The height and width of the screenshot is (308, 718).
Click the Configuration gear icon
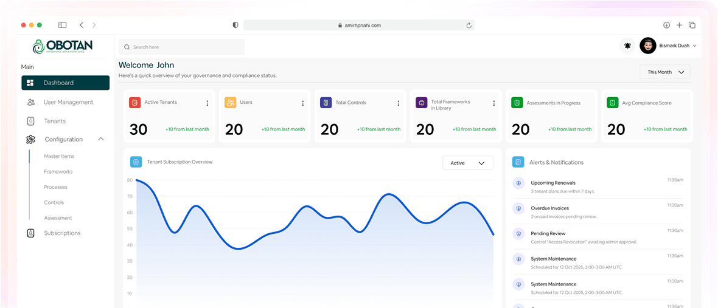[30, 139]
